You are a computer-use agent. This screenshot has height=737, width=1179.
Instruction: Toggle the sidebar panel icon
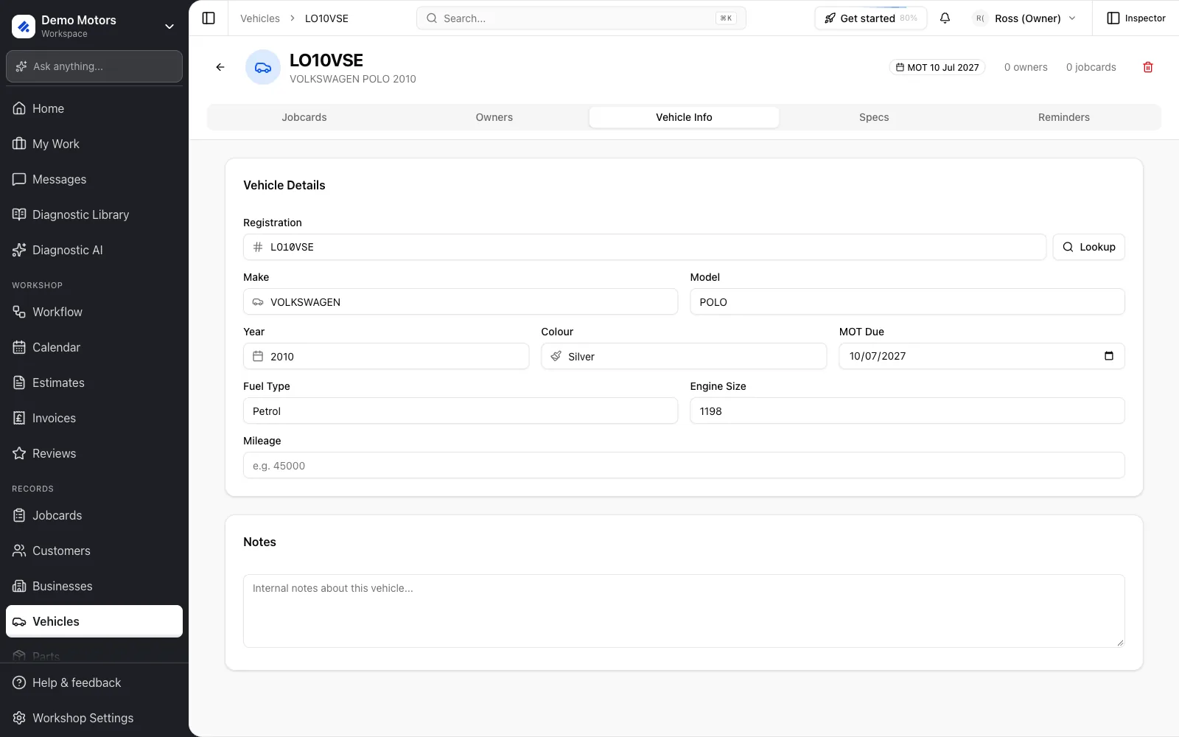[x=209, y=18]
